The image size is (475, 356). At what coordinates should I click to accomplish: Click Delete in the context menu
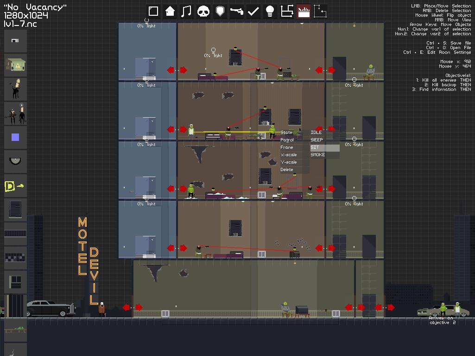(286, 170)
